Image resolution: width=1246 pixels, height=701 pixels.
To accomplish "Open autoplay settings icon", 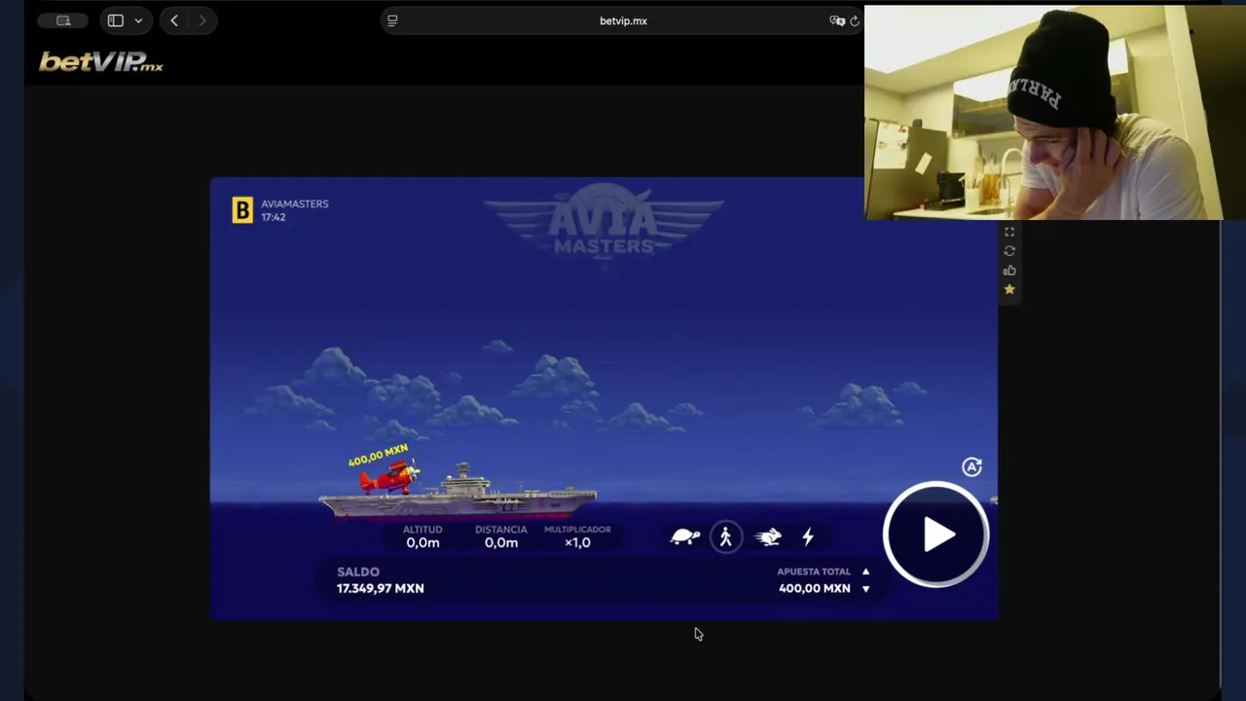I will coord(971,467).
